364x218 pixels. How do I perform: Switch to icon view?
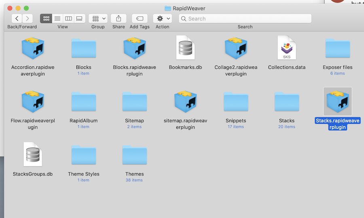(46, 19)
